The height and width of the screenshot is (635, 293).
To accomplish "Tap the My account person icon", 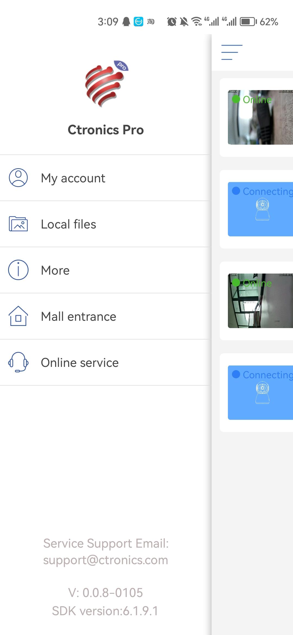I will pos(18,178).
